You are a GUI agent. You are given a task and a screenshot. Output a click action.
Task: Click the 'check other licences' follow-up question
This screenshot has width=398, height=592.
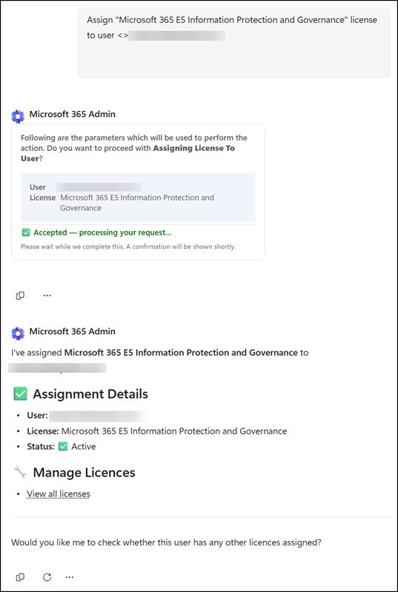[166, 543]
